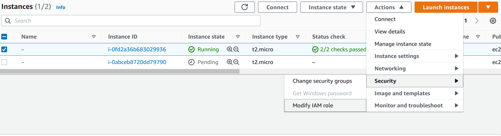Screen dimensions: 501x136
Task: Click t2.micro in the Running row
Action: coord(263,49)
